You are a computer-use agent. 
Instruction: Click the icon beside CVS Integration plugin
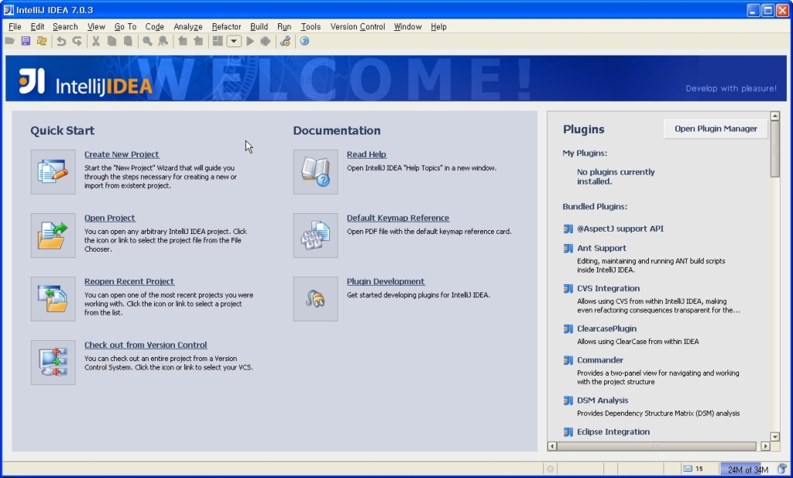coord(568,288)
